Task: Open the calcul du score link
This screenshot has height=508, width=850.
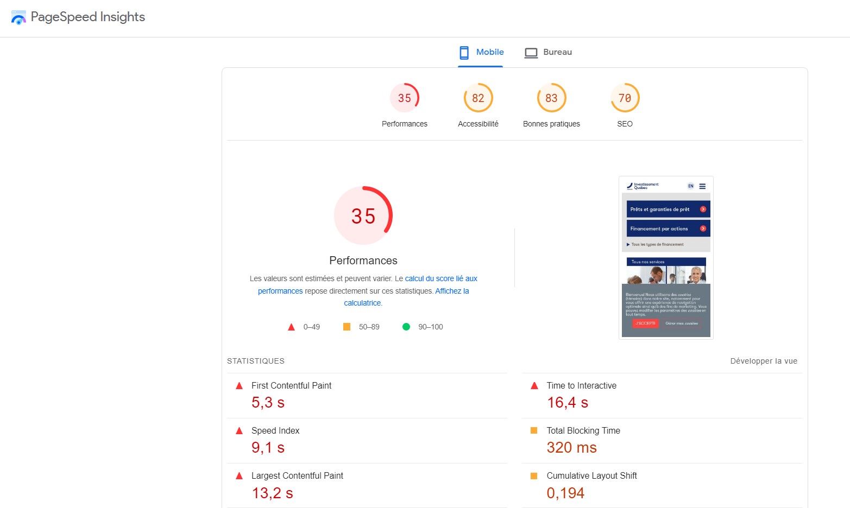Action: [440, 278]
